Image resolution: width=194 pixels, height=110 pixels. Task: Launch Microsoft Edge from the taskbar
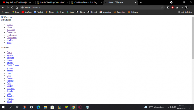(x=38, y=107)
